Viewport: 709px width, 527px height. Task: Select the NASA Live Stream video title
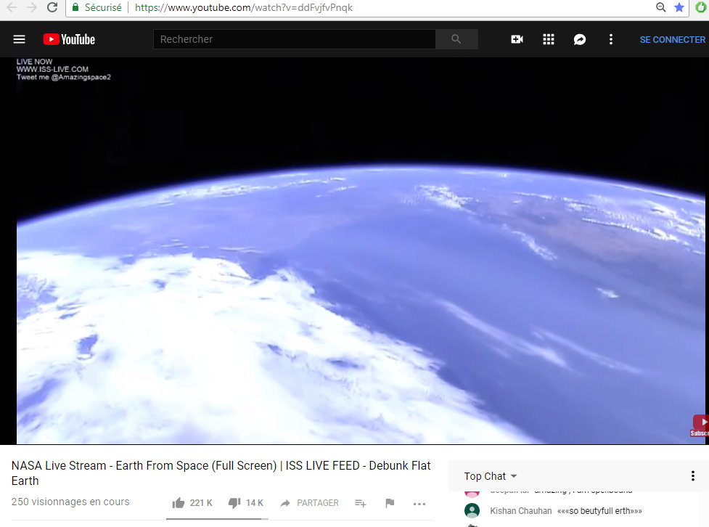[x=221, y=473]
